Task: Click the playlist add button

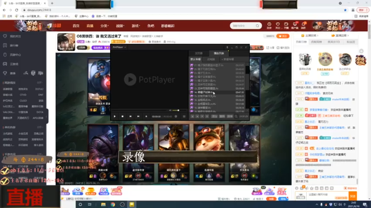Action: click(214, 116)
